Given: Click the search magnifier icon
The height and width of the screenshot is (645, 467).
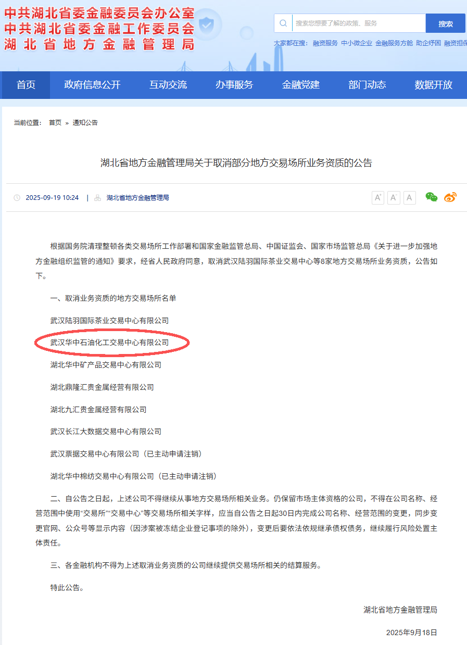Looking at the screenshot, I should pos(283,23).
